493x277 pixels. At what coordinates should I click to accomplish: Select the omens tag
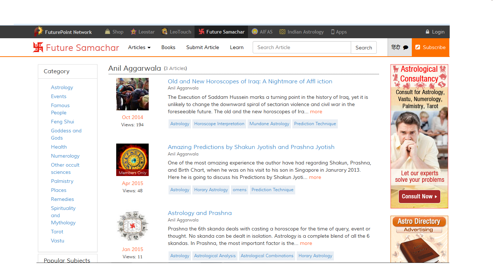240,190
